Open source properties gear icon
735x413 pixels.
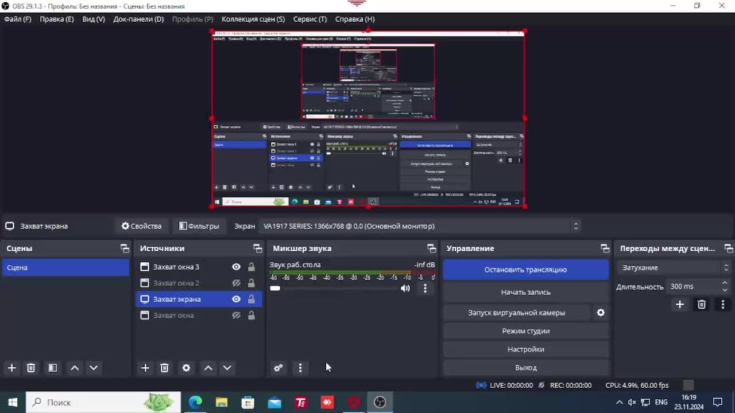click(x=186, y=368)
